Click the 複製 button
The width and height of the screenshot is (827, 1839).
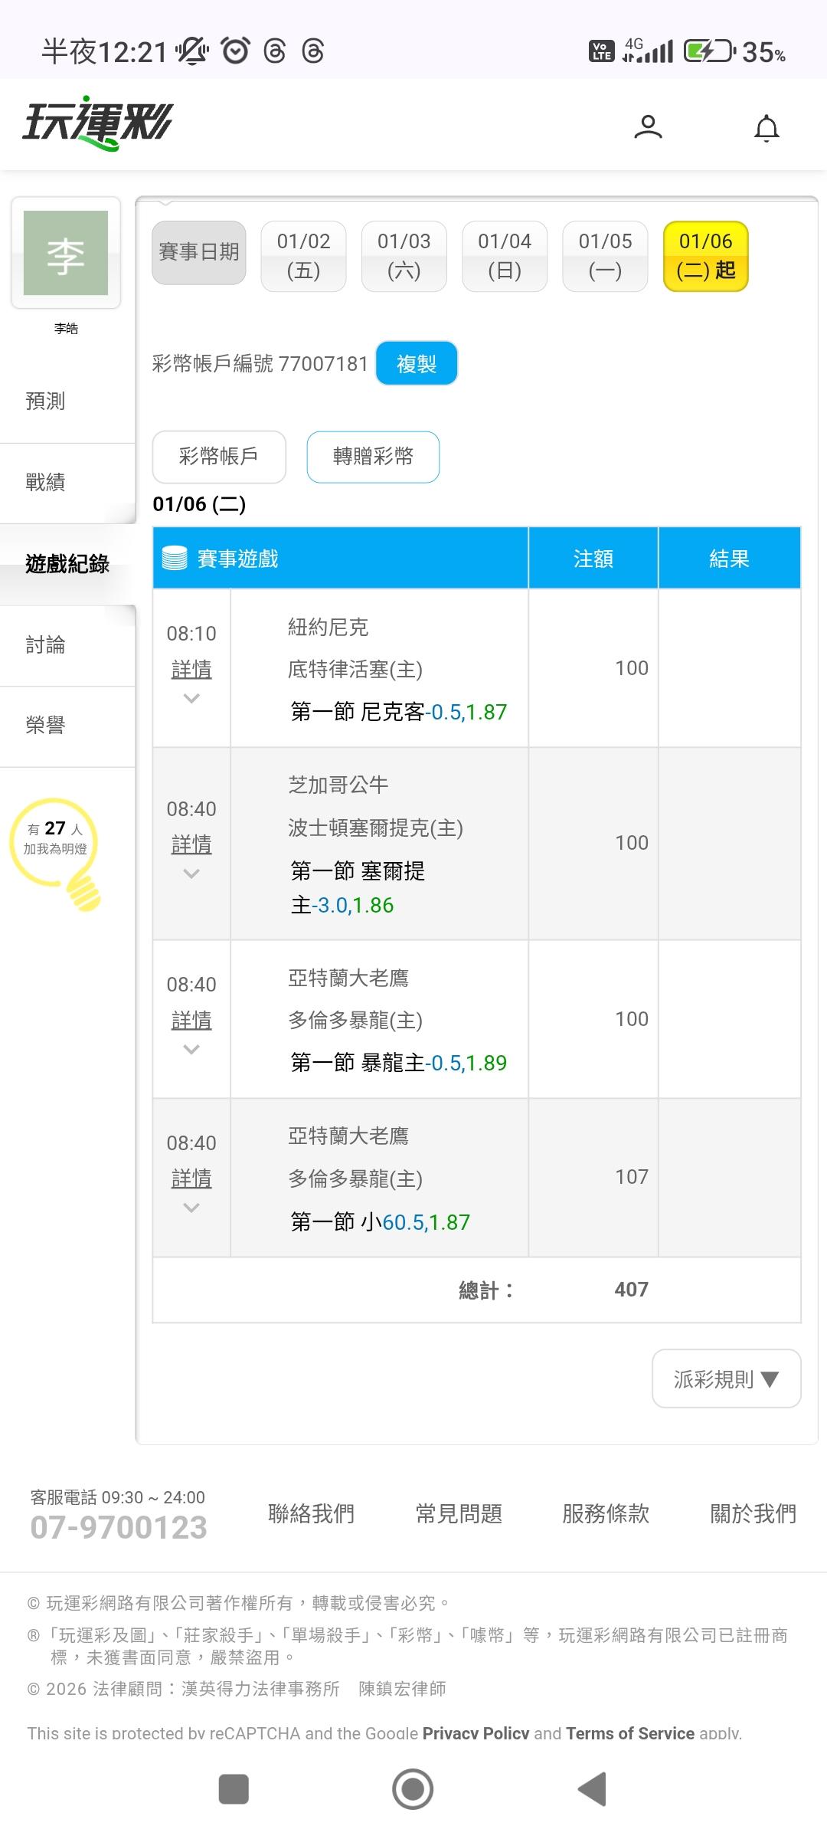(x=417, y=363)
